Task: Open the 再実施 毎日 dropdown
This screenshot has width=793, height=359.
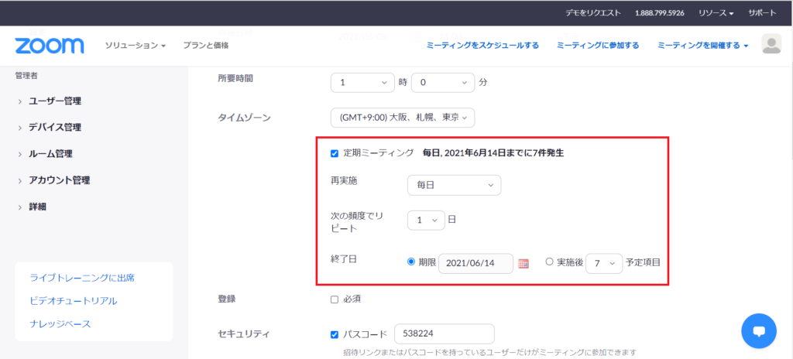Action: [x=454, y=185]
